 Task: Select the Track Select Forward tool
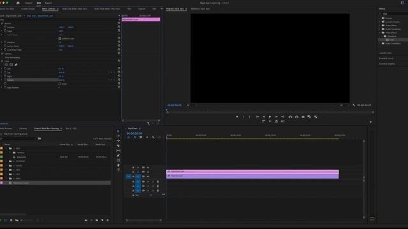coord(119,136)
